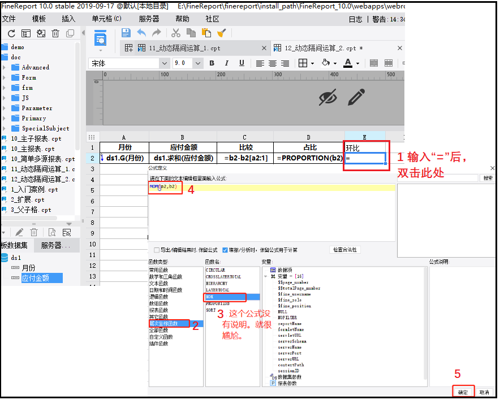Toggle bold formatting
Image resolution: width=500 pixels, height=400 pixels.
[x=212, y=63]
